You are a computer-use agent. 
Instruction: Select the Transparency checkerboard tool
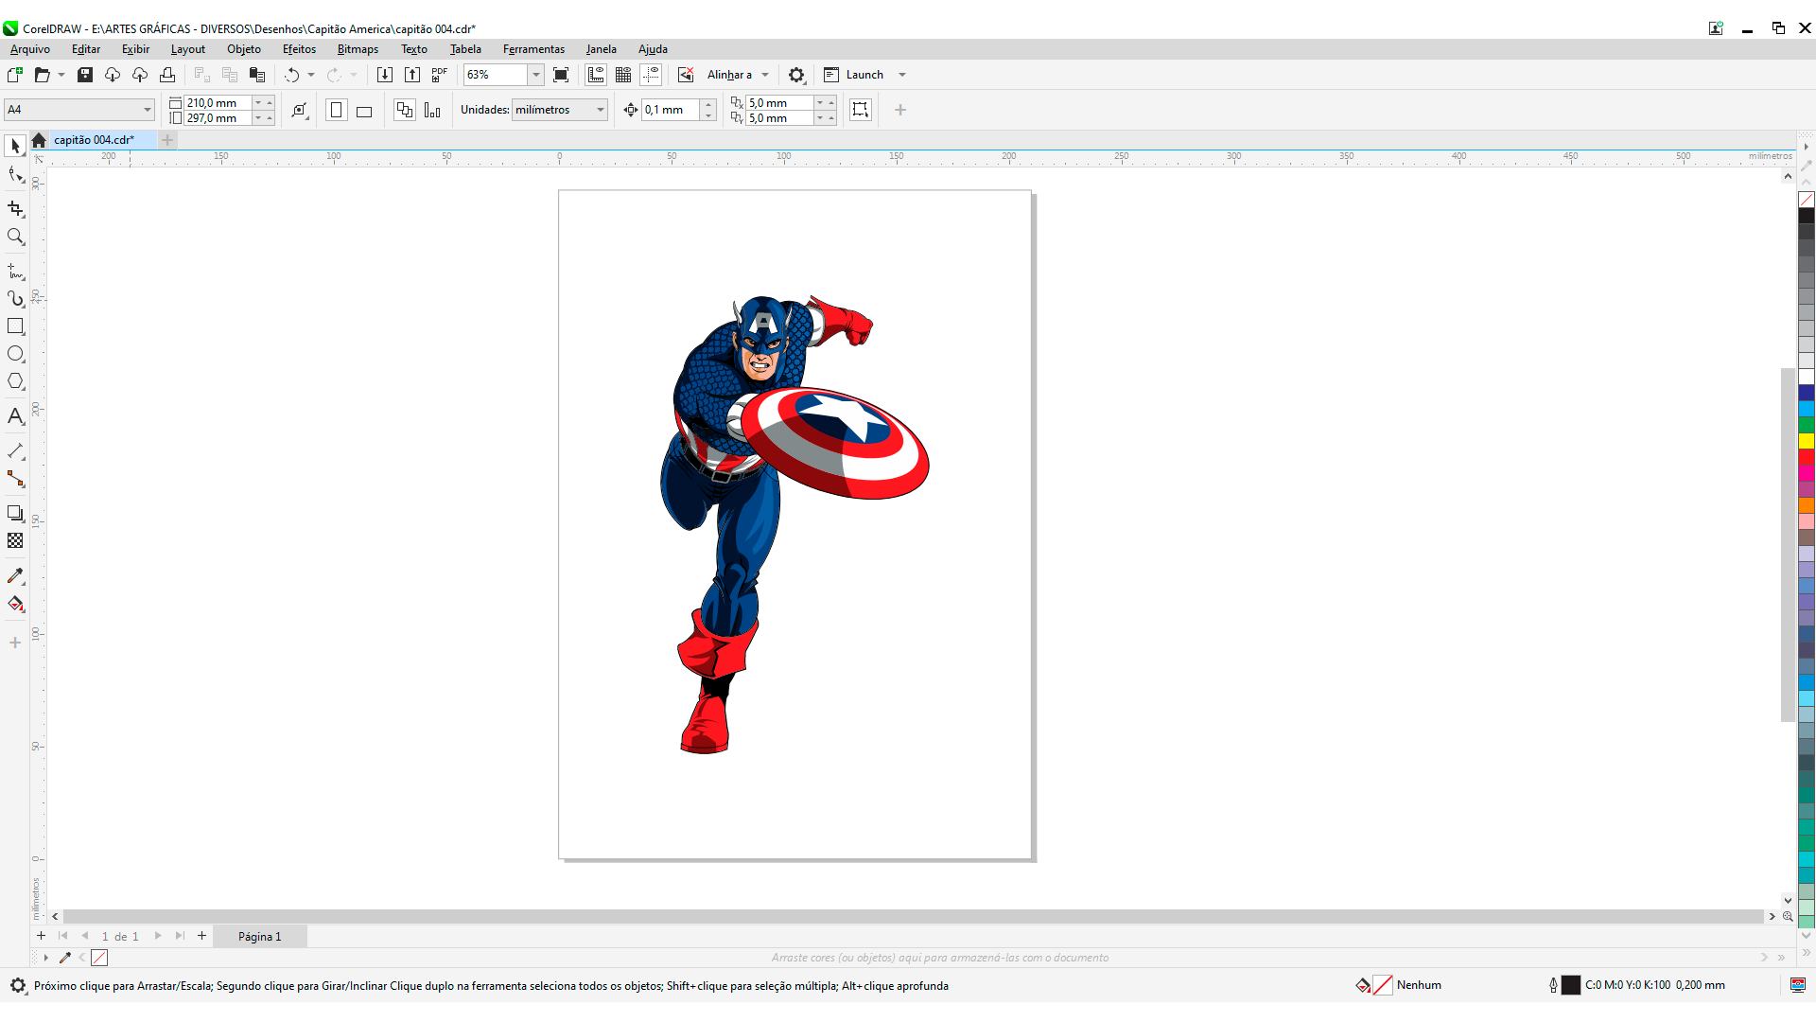(15, 540)
